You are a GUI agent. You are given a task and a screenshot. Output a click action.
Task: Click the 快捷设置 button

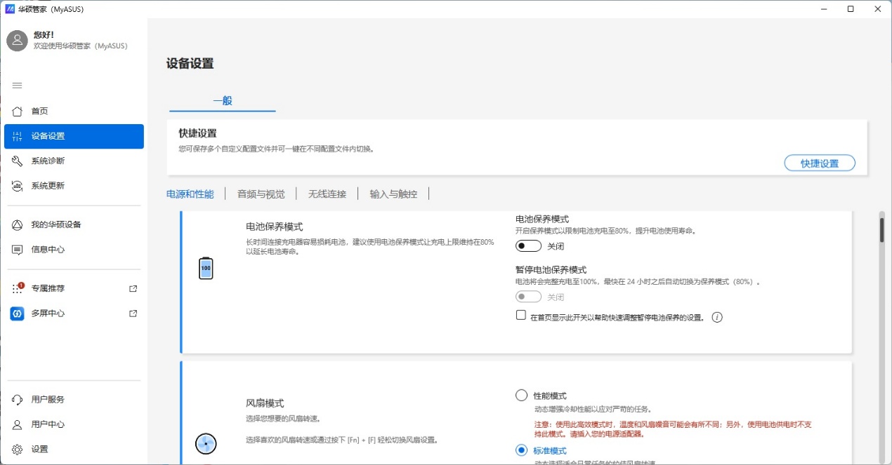(x=820, y=163)
